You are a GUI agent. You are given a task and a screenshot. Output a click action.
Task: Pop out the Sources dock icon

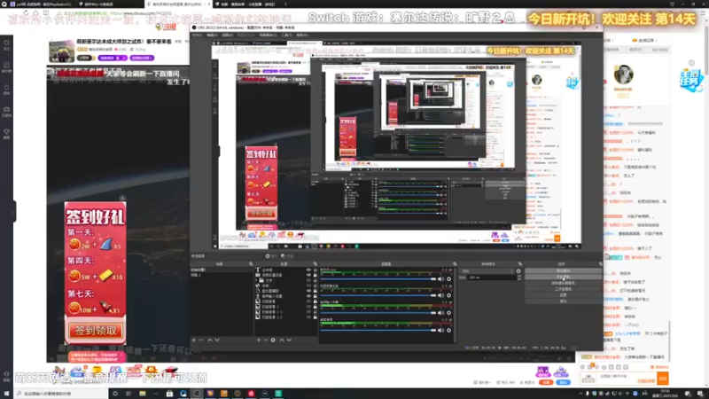coord(316,263)
